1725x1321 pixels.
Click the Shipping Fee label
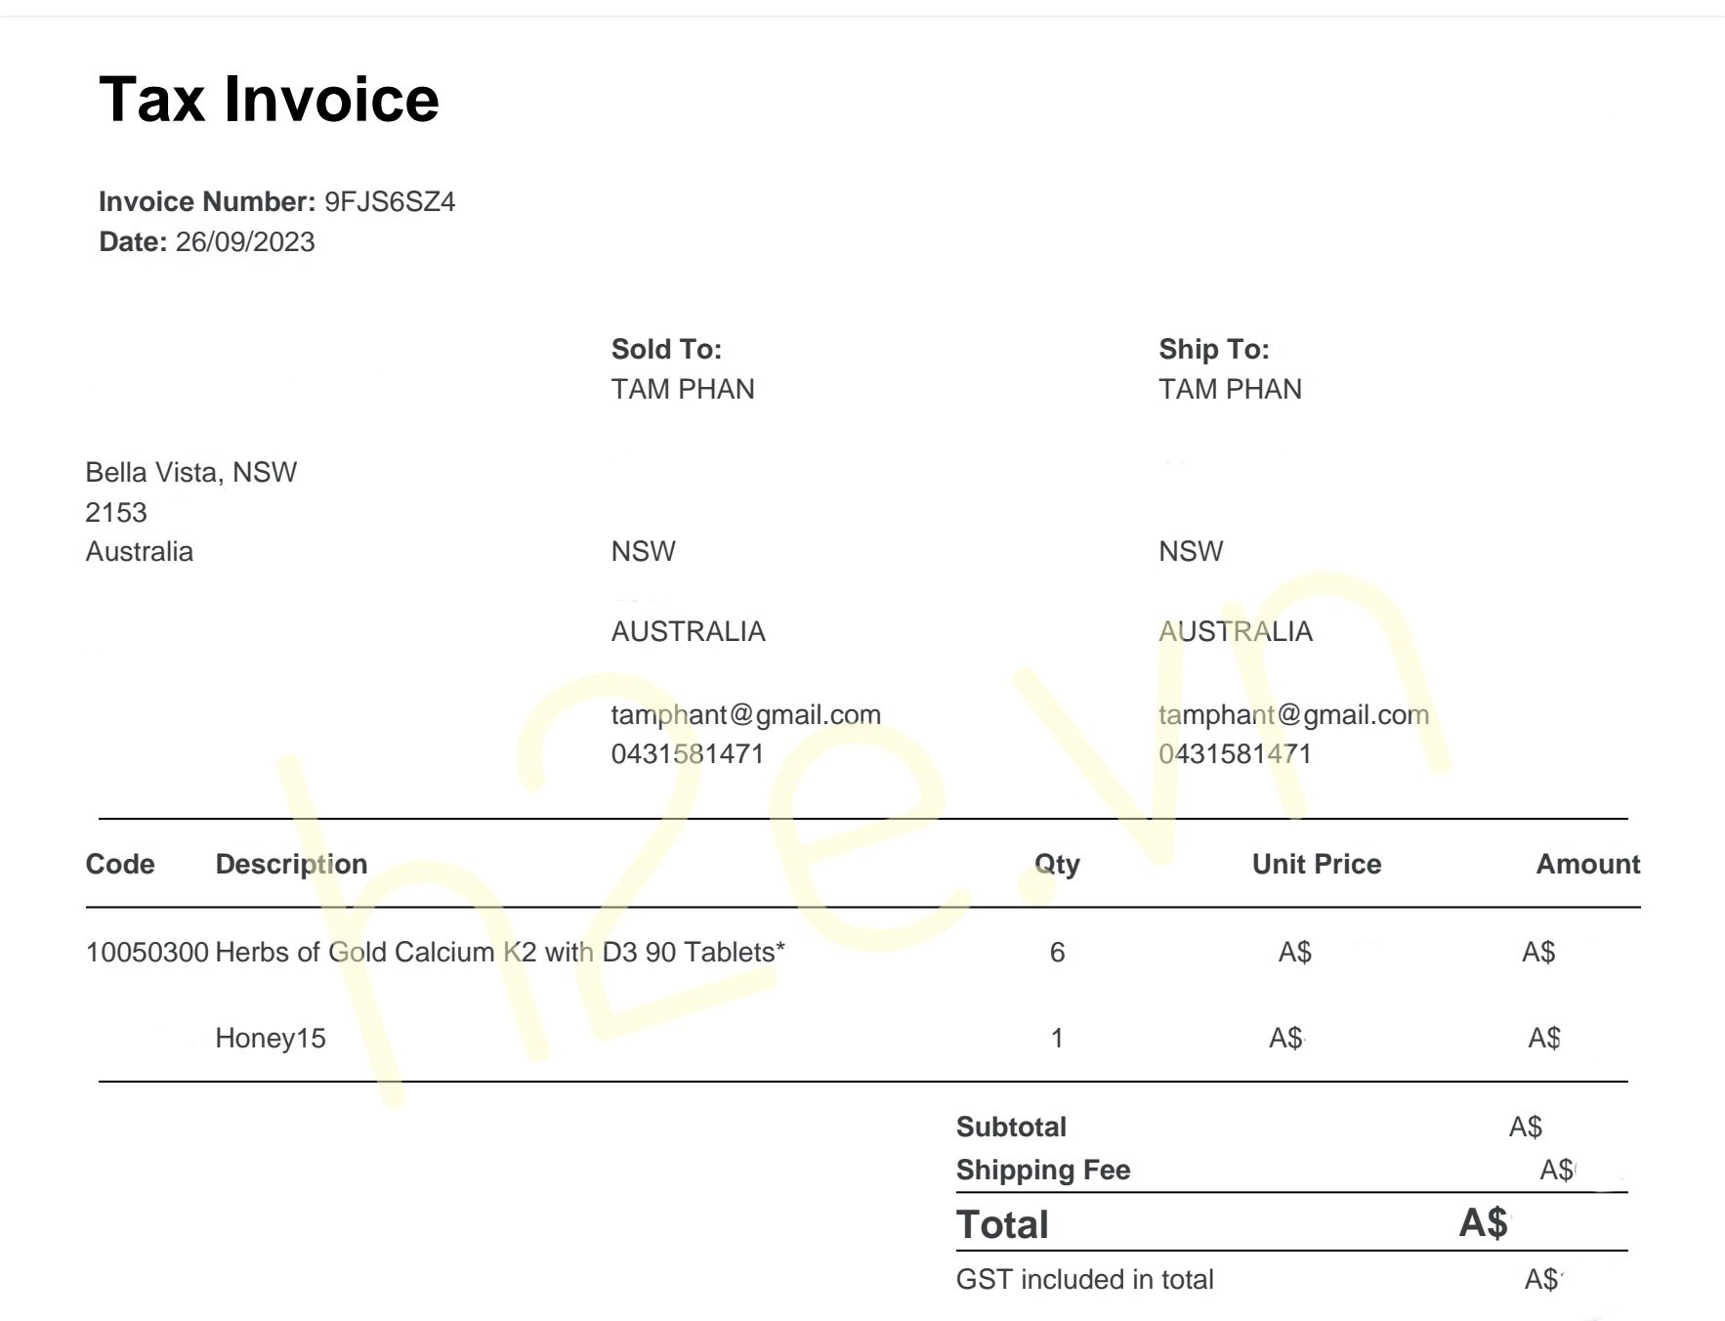tap(1043, 1171)
